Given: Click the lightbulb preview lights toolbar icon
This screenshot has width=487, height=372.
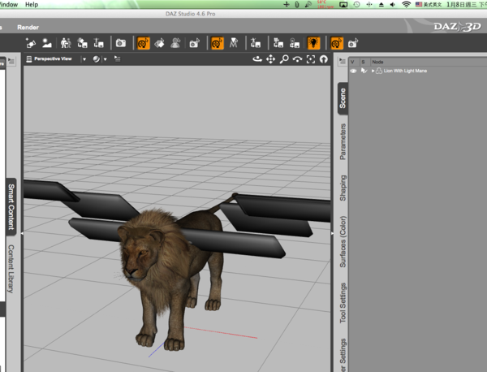Looking at the screenshot, I should coord(313,43).
